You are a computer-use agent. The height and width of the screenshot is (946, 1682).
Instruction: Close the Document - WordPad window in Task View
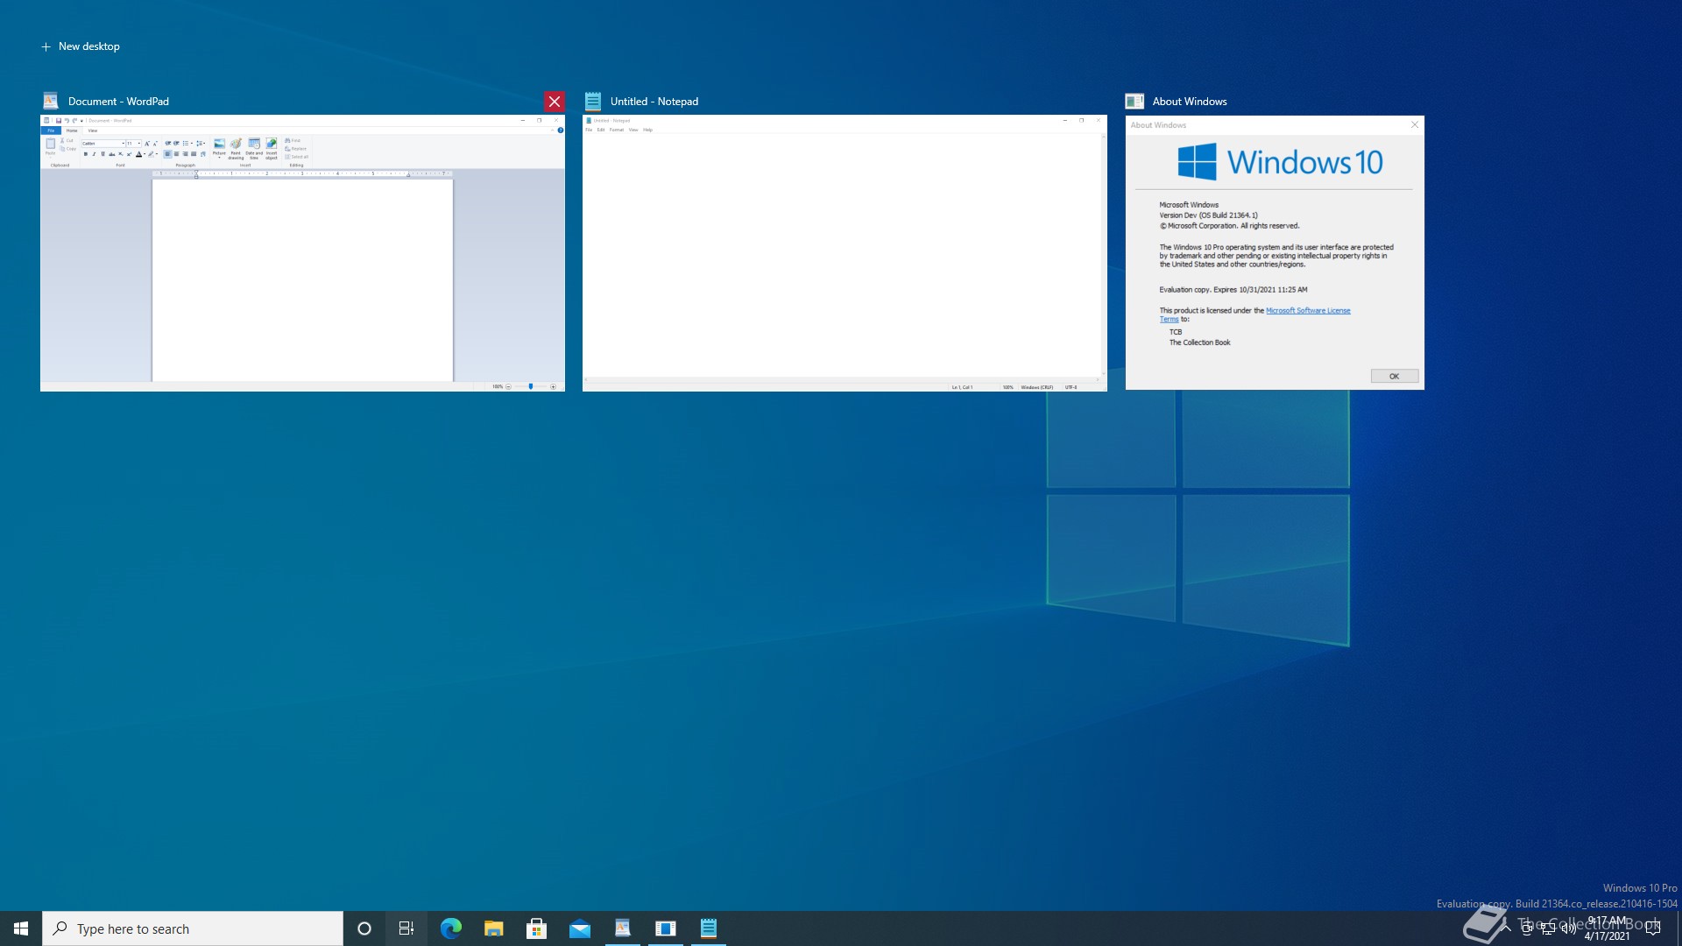pos(555,102)
